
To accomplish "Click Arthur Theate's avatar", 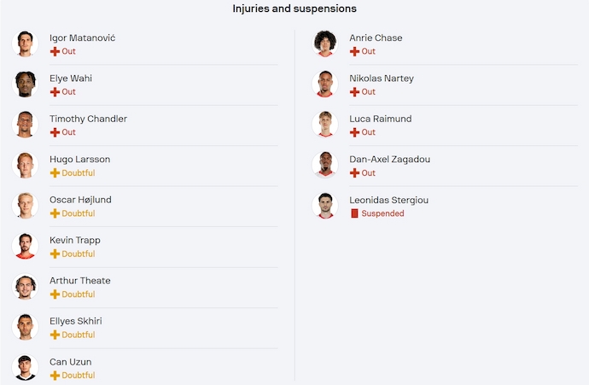I will tap(26, 287).
